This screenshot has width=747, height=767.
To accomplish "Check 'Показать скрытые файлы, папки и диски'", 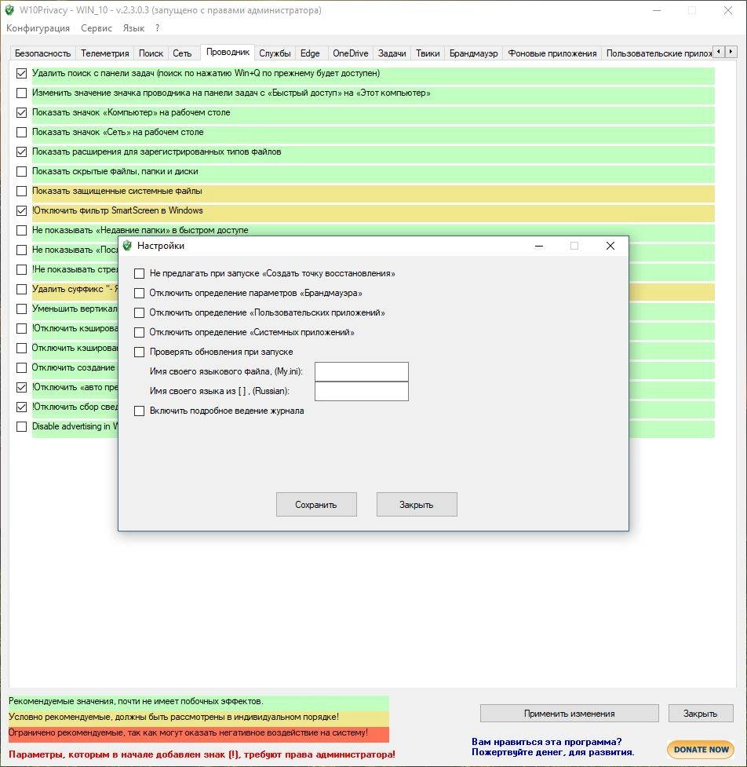I will 21,172.
